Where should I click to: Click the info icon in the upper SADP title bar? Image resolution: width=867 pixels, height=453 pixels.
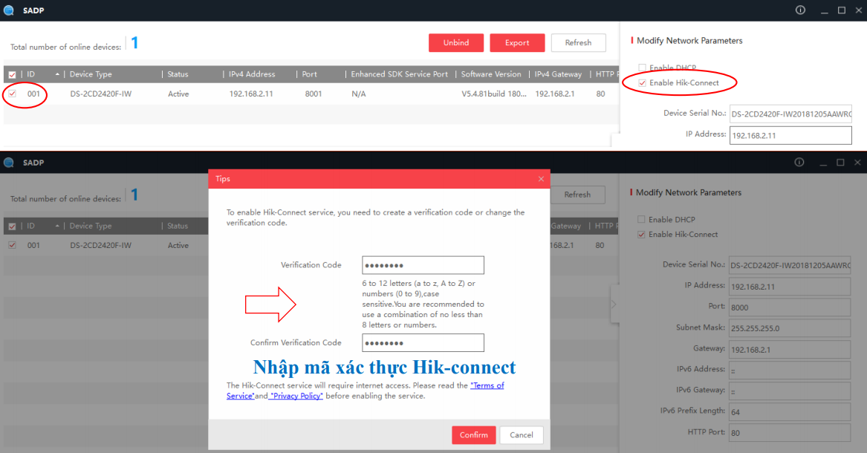pyautogui.click(x=800, y=10)
